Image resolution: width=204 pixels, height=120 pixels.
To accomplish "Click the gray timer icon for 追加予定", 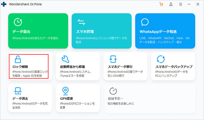I will [x=113, y=91].
